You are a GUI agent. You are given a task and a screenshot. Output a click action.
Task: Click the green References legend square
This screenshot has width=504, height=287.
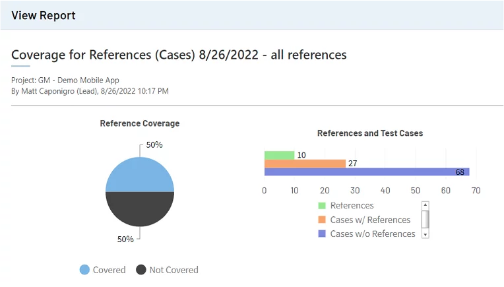coord(322,206)
